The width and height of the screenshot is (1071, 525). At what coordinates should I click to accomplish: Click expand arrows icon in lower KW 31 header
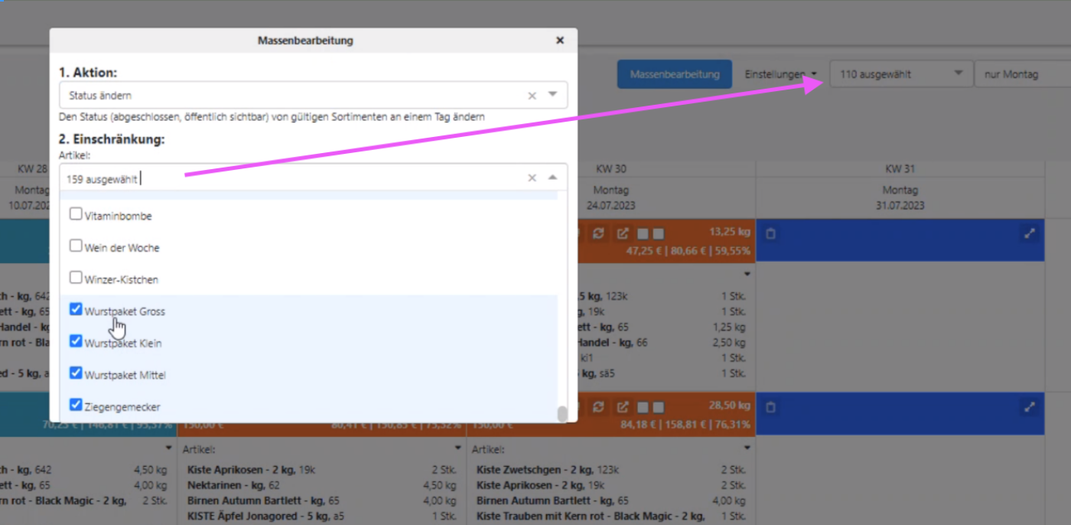pyautogui.click(x=1030, y=407)
